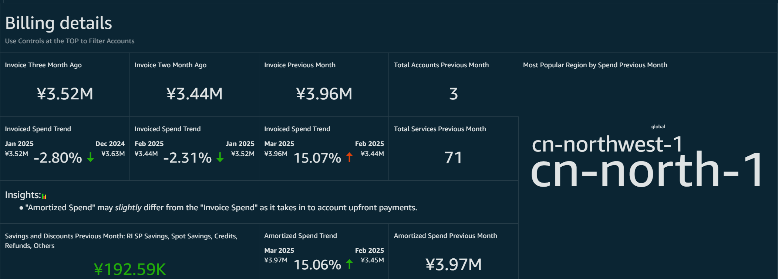Click the ¥3.96M amount under Mar 2025
This screenshot has height=279, width=778.
tap(276, 154)
